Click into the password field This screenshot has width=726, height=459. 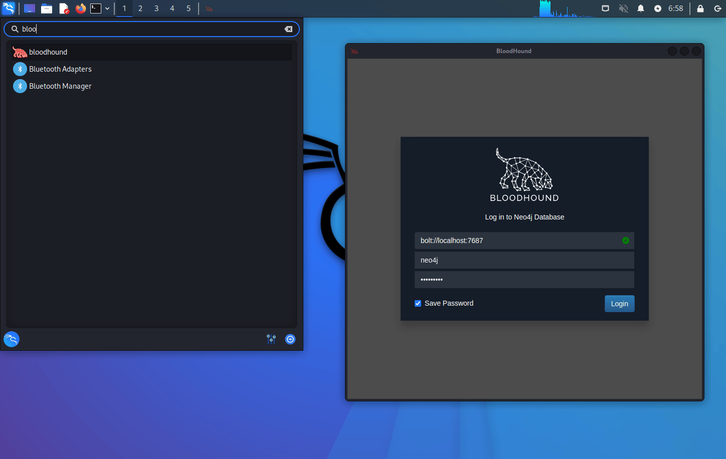524,280
